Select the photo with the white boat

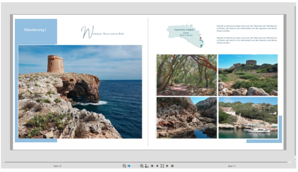[x=248, y=118]
